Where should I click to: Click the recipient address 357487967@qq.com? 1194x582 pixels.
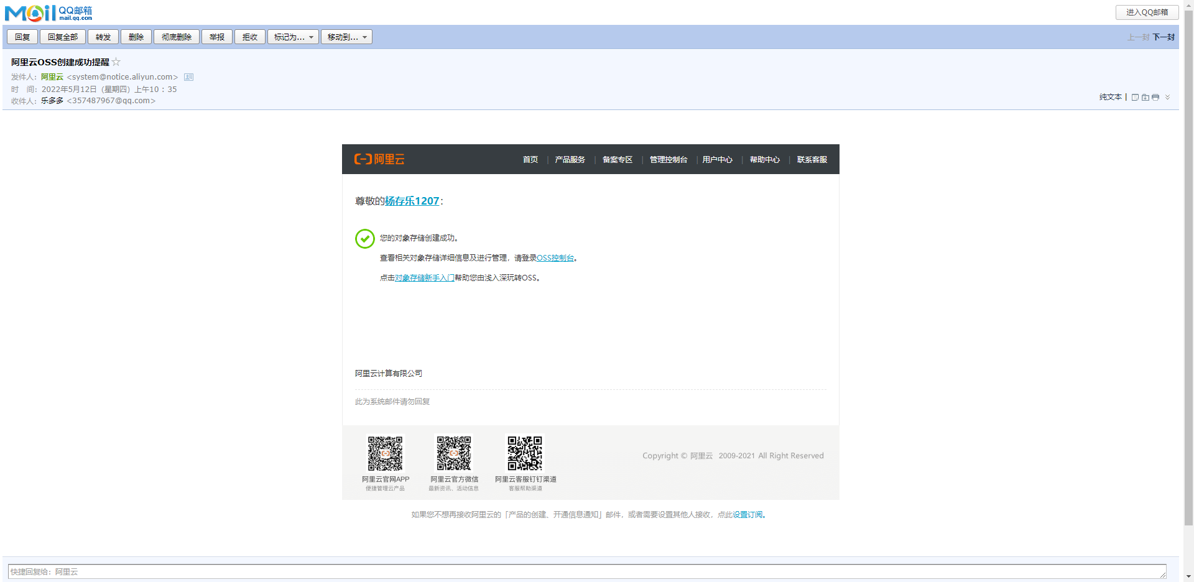coord(111,101)
